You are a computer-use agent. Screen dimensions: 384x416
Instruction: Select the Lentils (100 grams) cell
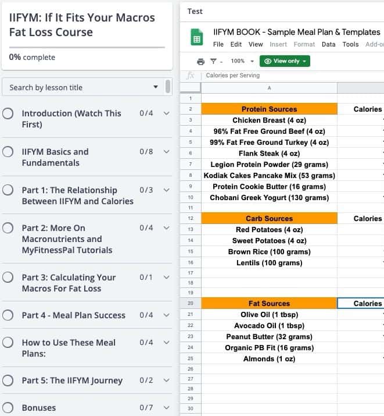270,263
